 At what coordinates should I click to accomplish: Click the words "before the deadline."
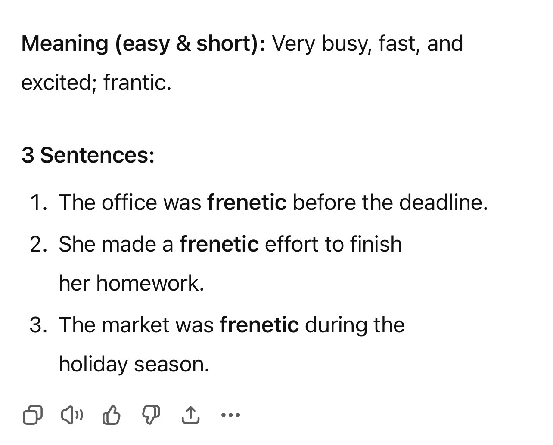pyautogui.click(x=390, y=202)
